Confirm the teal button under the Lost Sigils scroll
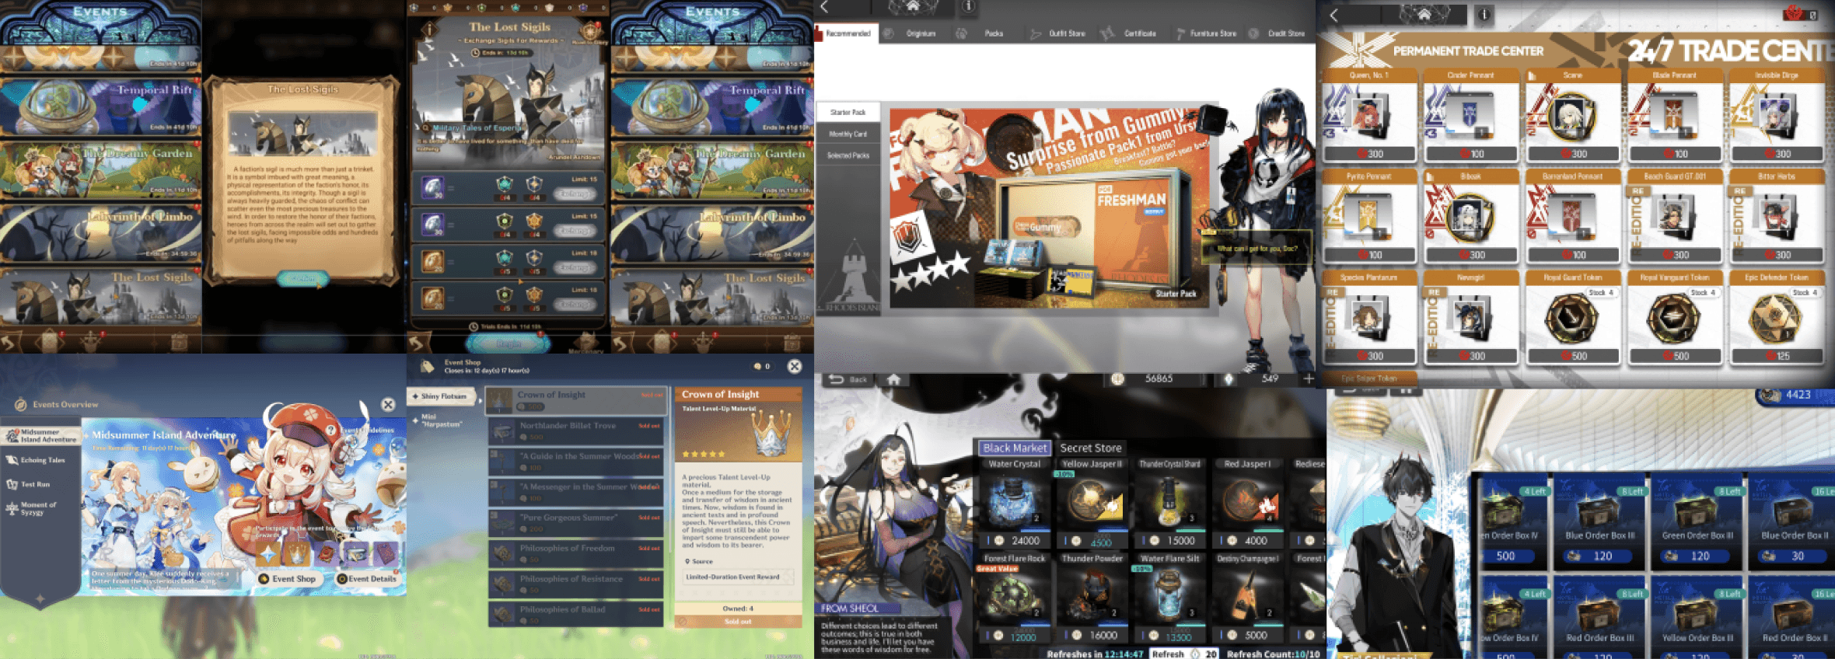Screen dimensions: 1835x659 (x=303, y=278)
